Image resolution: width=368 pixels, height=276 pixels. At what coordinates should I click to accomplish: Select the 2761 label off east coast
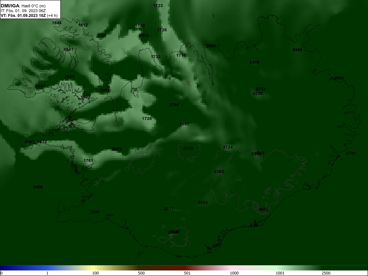tap(351, 153)
